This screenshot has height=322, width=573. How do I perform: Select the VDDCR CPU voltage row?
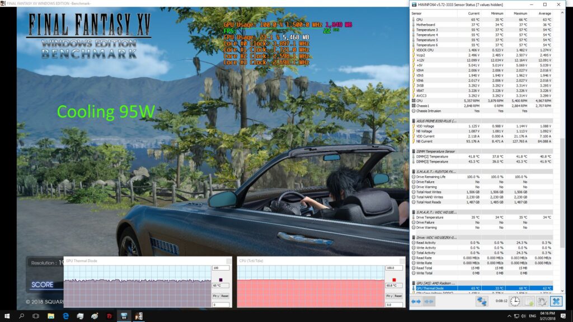point(482,50)
